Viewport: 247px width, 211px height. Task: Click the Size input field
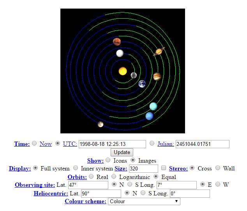[143, 168]
